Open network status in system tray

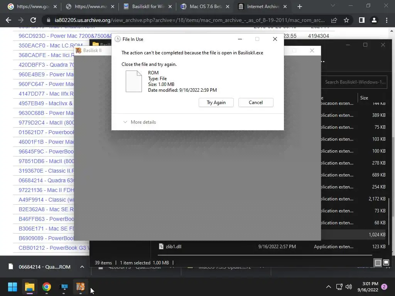pos(339,287)
